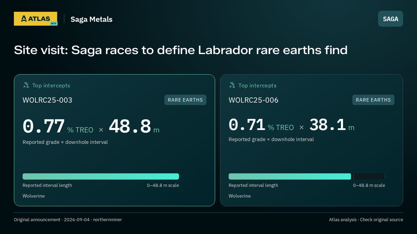Click RARE EARTHS tag on WOLRC25-003 card

185,100
